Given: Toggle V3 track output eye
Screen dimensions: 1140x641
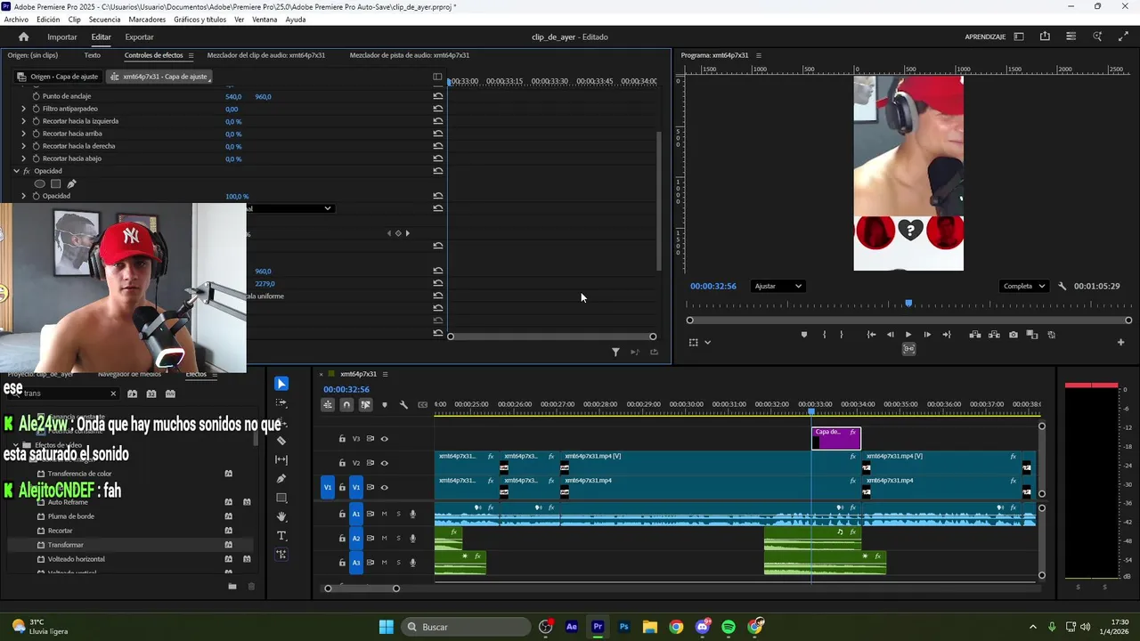Looking at the screenshot, I should (x=385, y=439).
